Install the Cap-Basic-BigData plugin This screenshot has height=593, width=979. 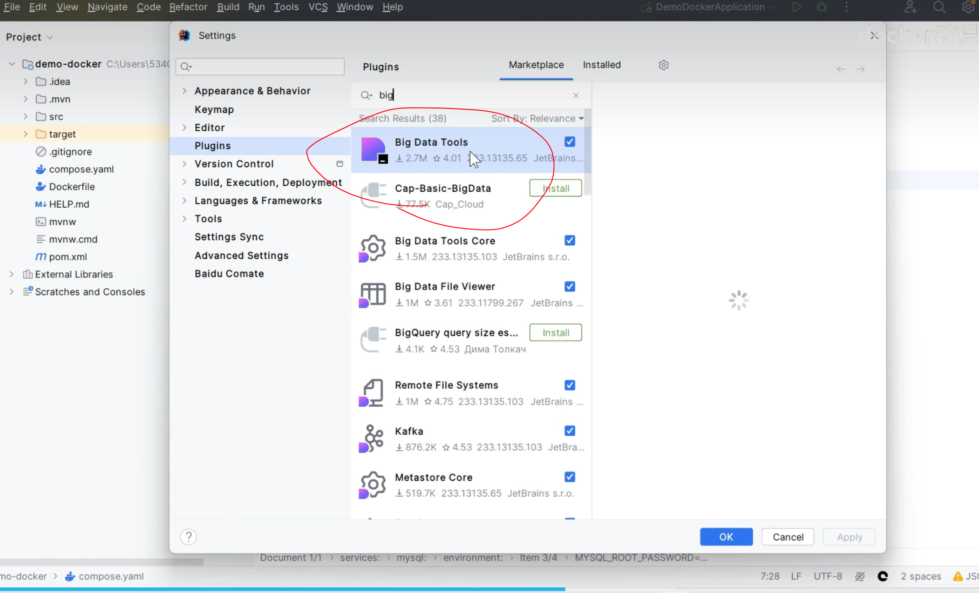pos(556,189)
